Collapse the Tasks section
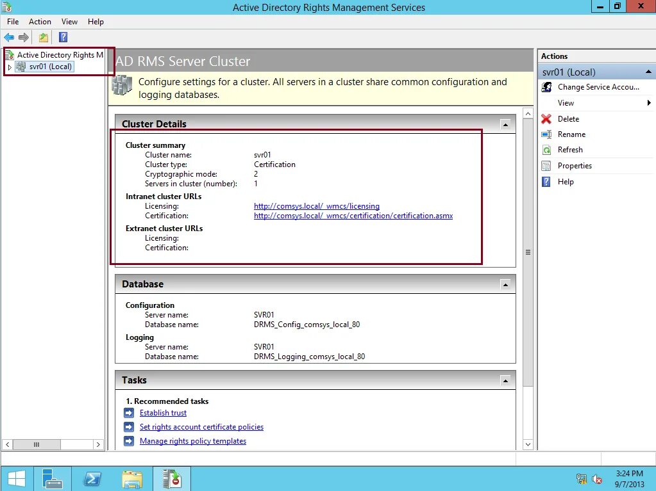 (505, 381)
